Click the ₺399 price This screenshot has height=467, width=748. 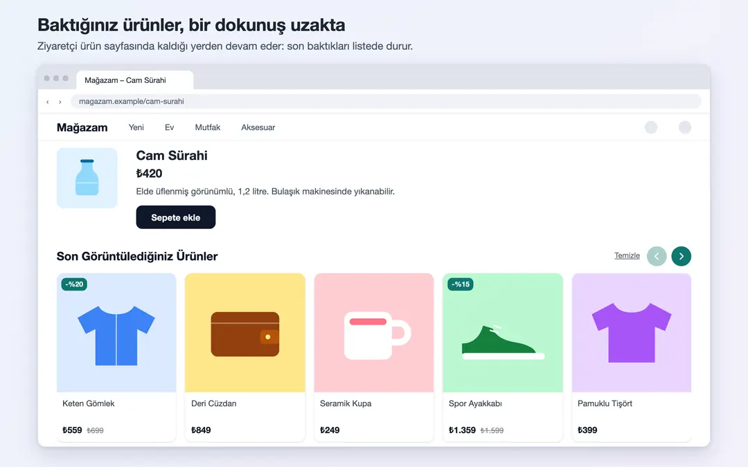coord(587,430)
